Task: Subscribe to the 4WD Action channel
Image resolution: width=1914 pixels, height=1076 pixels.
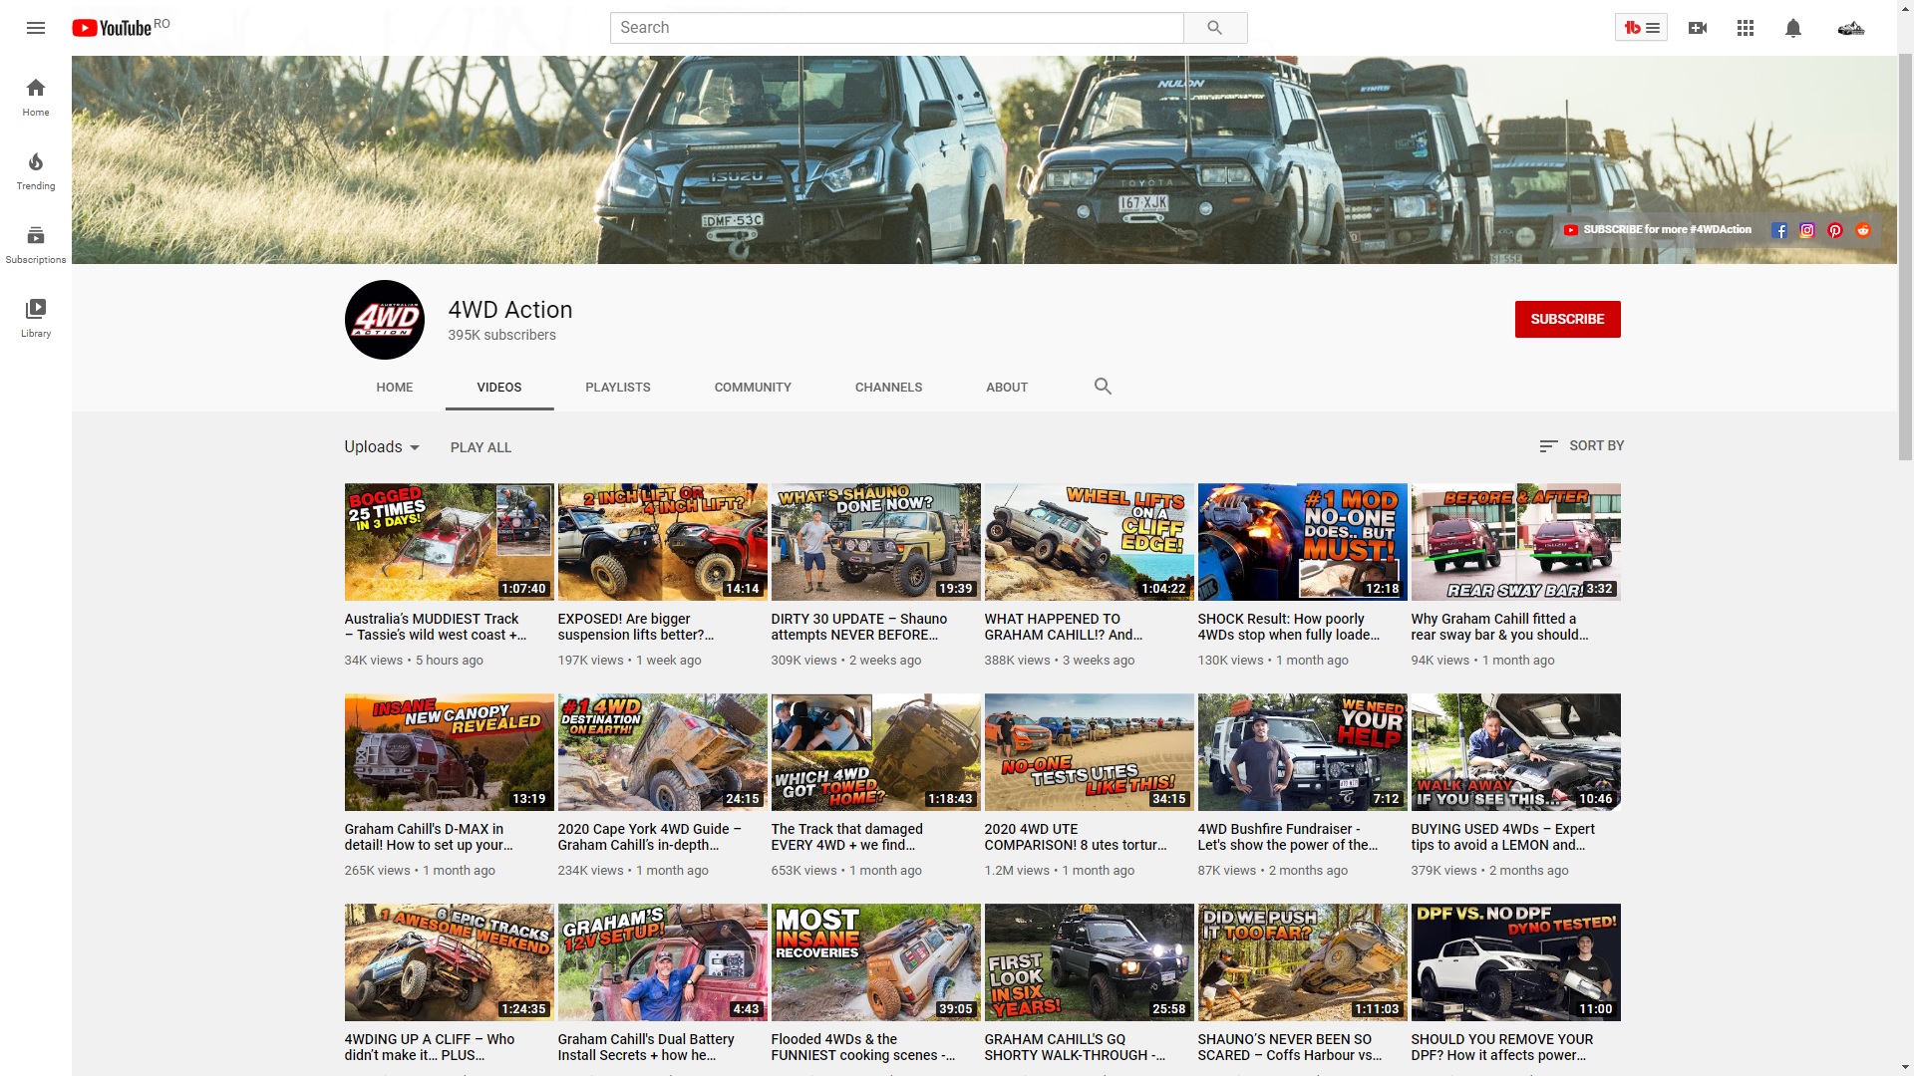Action: coord(1567,320)
